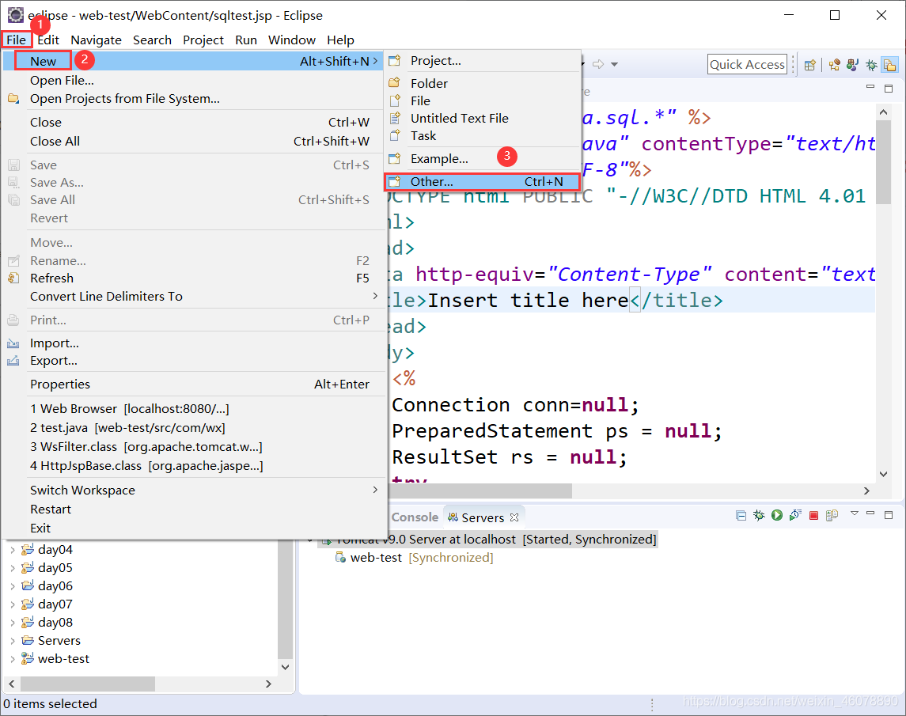Viewport: 906px width, 716px height.
Task: Open the Project menu
Action: tap(203, 40)
